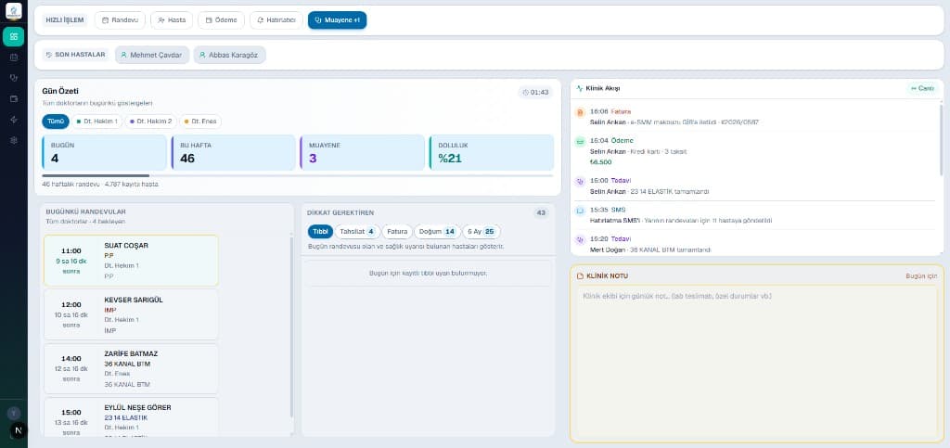Filter by Dt. Hekim 2
The image size is (950, 448).
[x=151, y=122]
